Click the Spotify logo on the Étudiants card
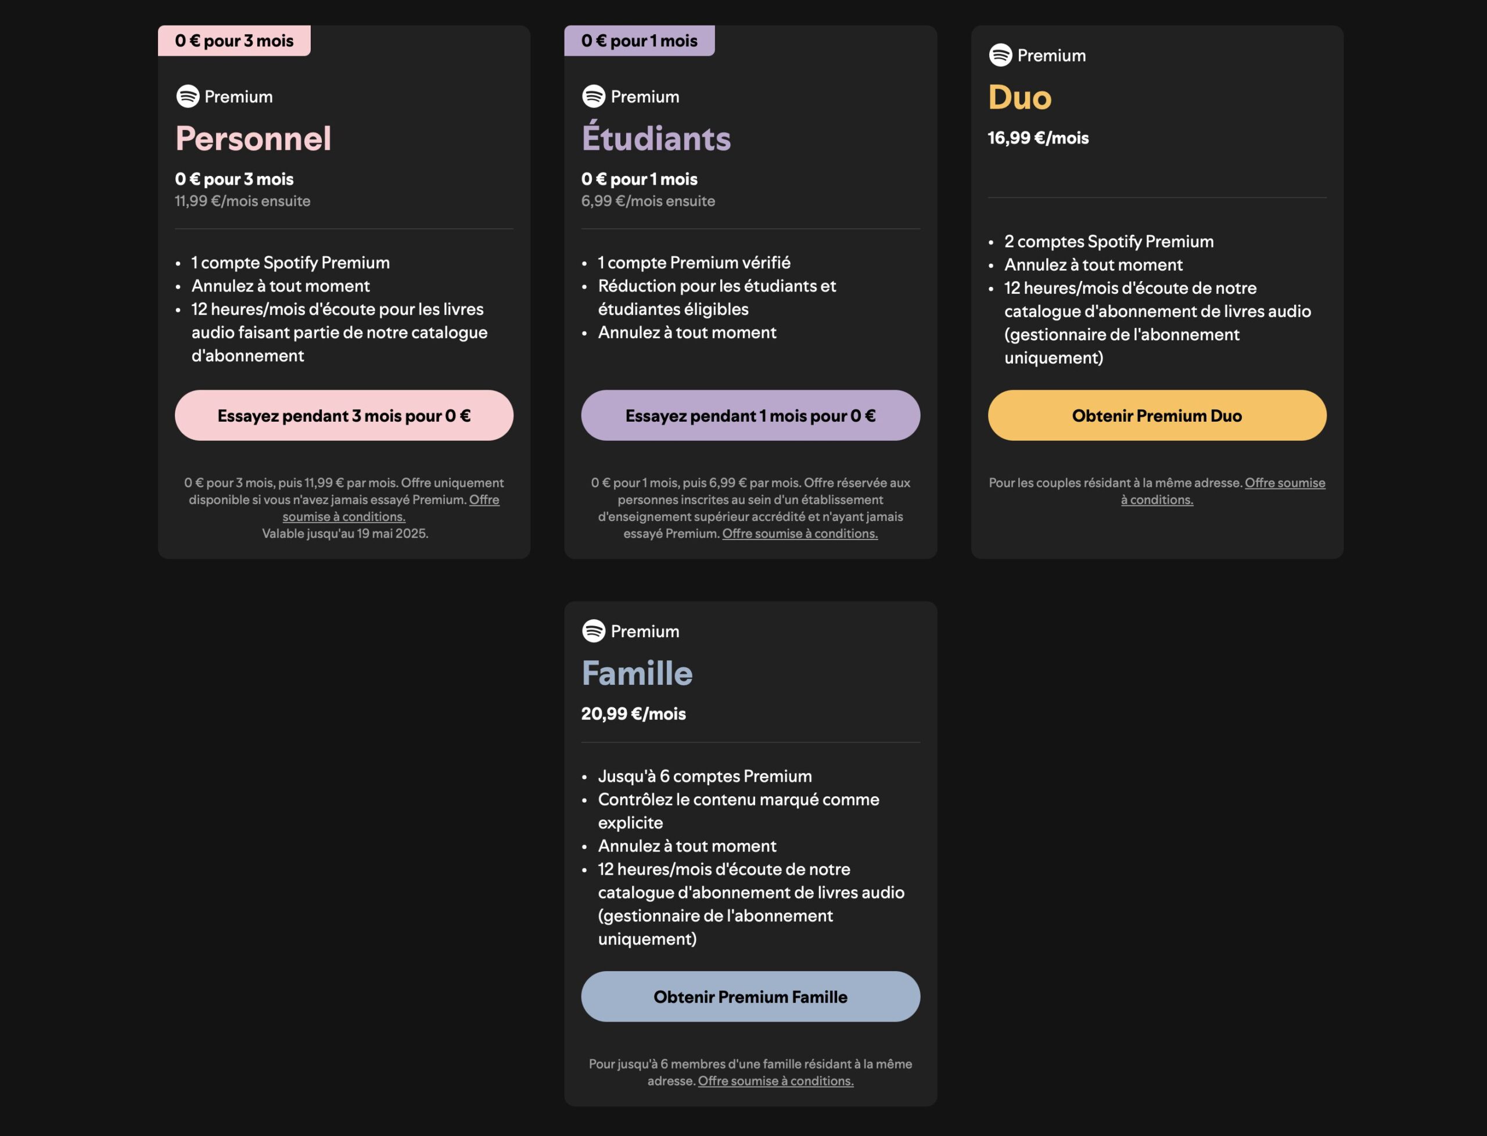1487x1136 pixels. tap(594, 96)
